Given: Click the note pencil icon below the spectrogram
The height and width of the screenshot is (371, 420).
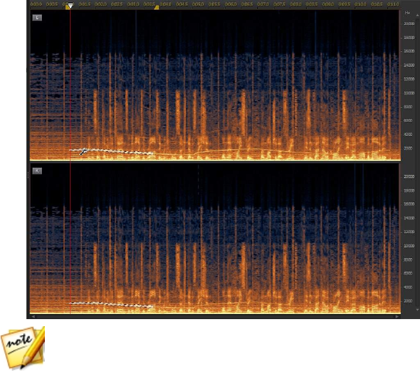Looking at the screenshot, I should click(x=23, y=347).
